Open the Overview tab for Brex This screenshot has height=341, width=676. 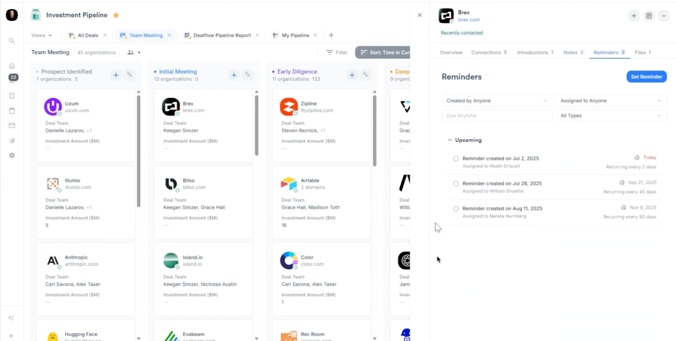click(x=451, y=52)
